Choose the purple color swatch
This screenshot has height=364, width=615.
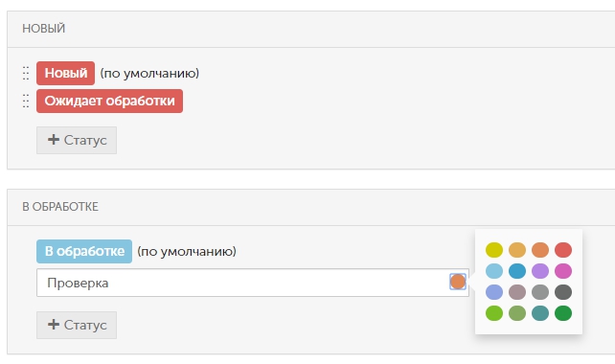pos(540,271)
